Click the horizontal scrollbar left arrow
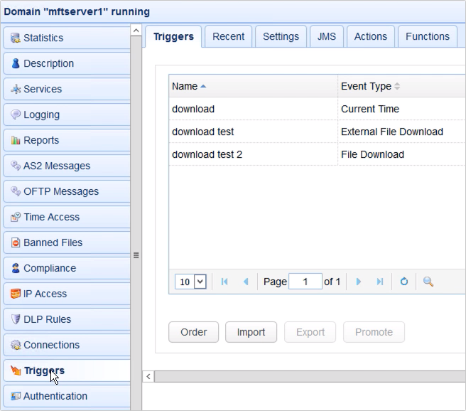466x411 pixels. tap(148, 376)
